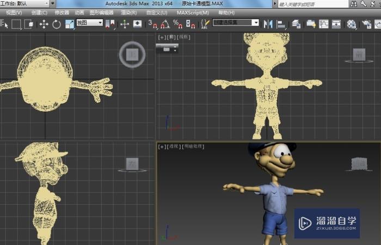Image resolution: width=381 pixels, height=245 pixels.
Task: Toggle Spinner Snap
Action: tap(190, 24)
